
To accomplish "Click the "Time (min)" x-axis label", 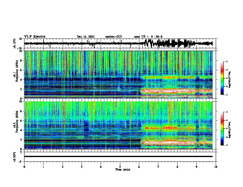I will click(123, 170).
